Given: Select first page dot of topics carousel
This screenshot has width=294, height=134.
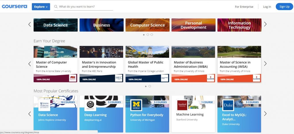Looking at the screenshot, I should click(144, 35).
